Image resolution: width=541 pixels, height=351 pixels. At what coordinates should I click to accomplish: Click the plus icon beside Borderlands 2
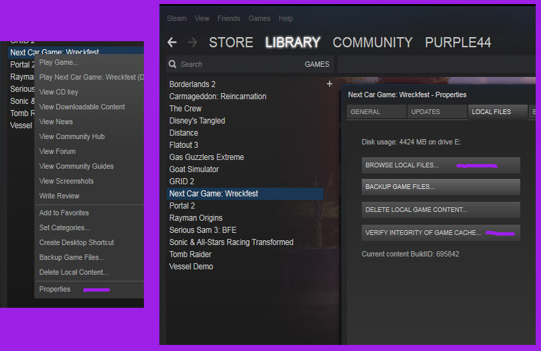(329, 84)
